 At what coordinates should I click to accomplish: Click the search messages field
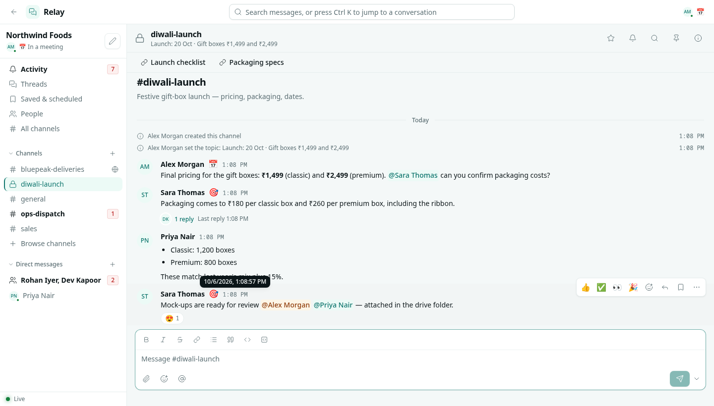(372, 12)
